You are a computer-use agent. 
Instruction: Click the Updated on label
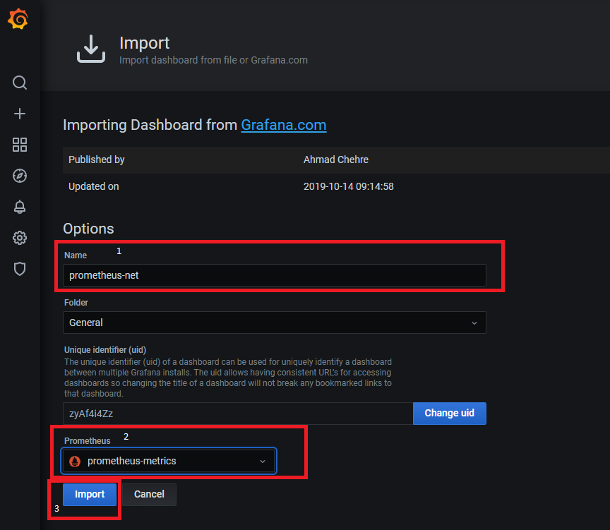[x=94, y=186]
